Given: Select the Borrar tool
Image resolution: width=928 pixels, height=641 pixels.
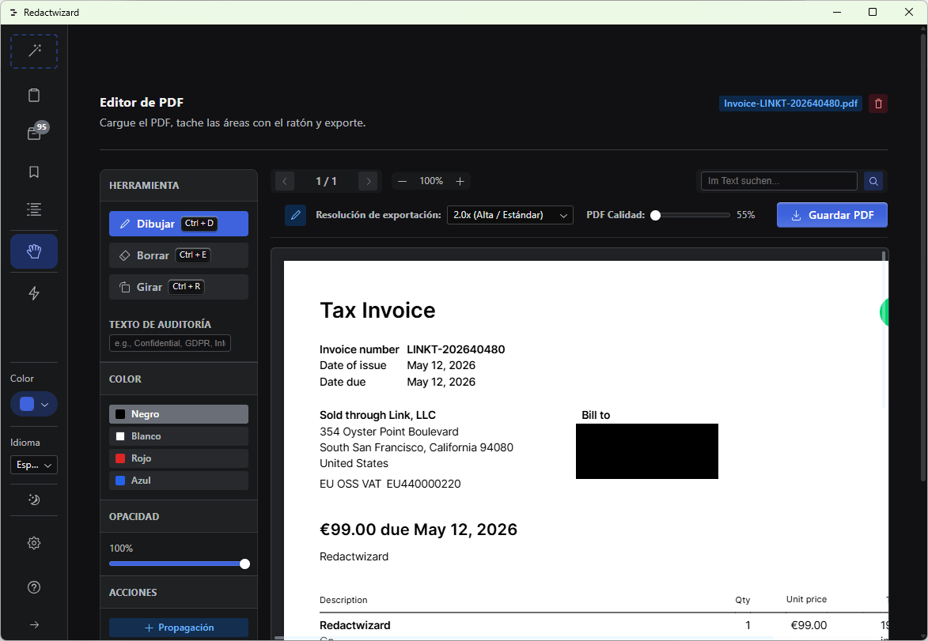Looking at the screenshot, I should [x=179, y=255].
